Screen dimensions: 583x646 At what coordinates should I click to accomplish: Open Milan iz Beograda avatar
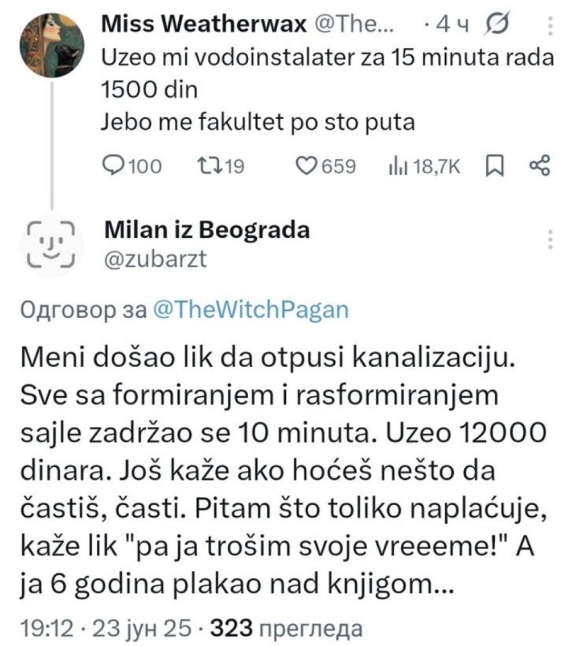click(52, 247)
